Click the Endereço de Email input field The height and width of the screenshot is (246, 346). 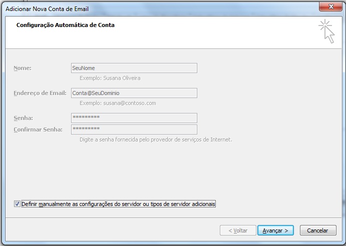point(134,93)
